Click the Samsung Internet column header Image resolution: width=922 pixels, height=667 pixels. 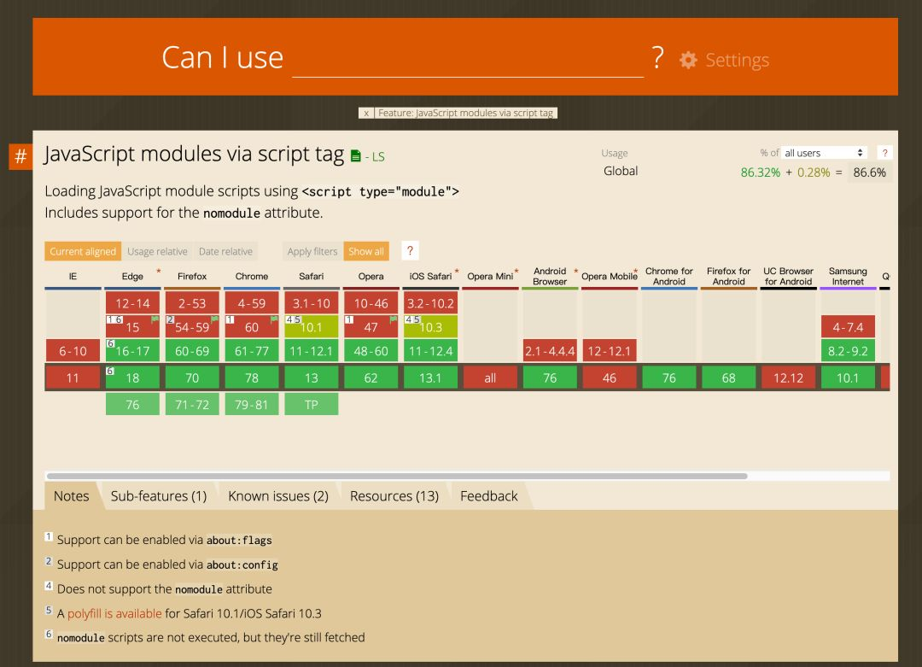(848, 276)
